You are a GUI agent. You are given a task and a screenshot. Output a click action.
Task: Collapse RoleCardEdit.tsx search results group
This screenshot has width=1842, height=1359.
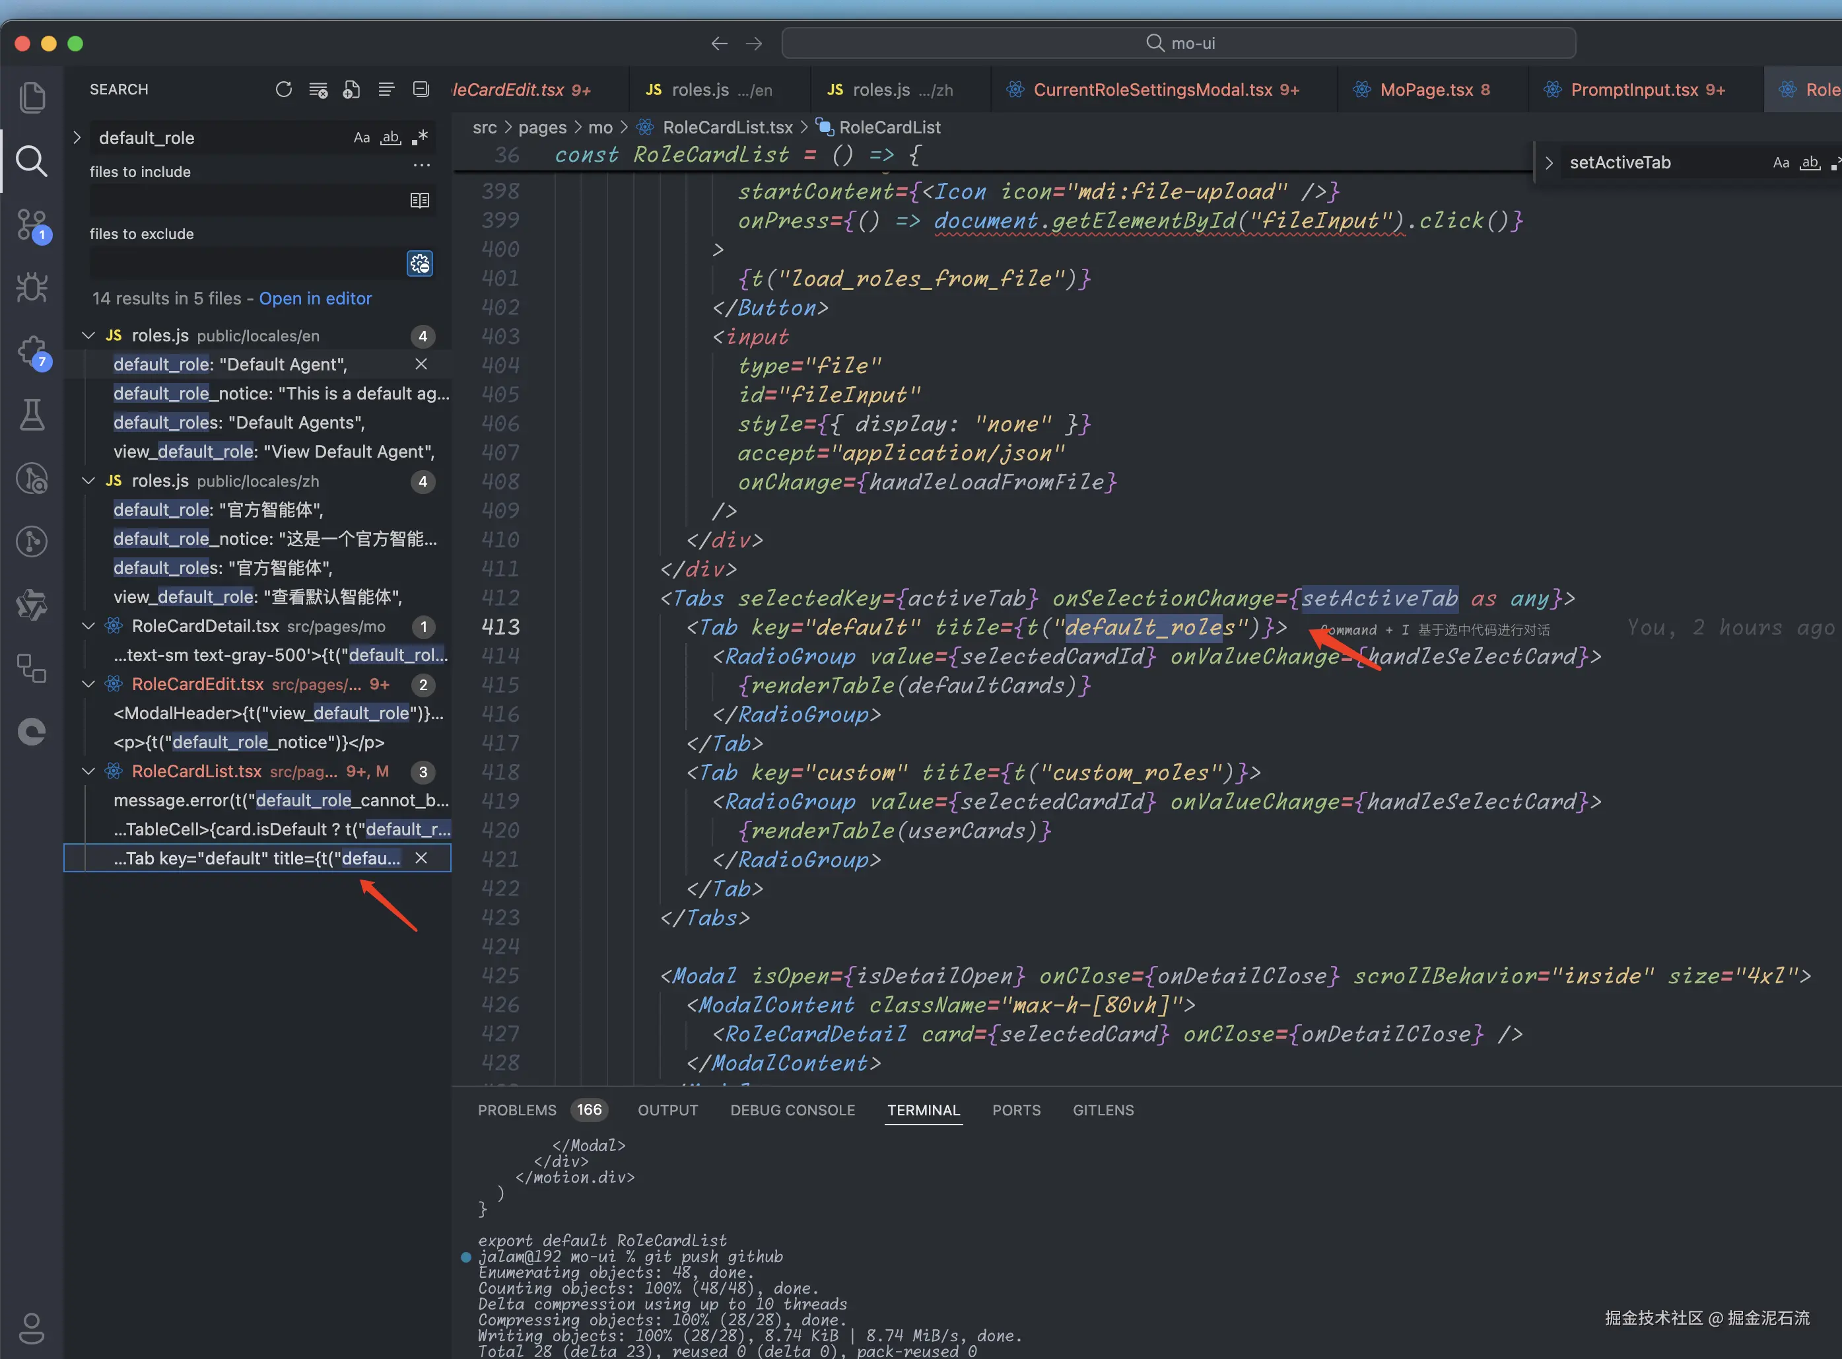89,684
